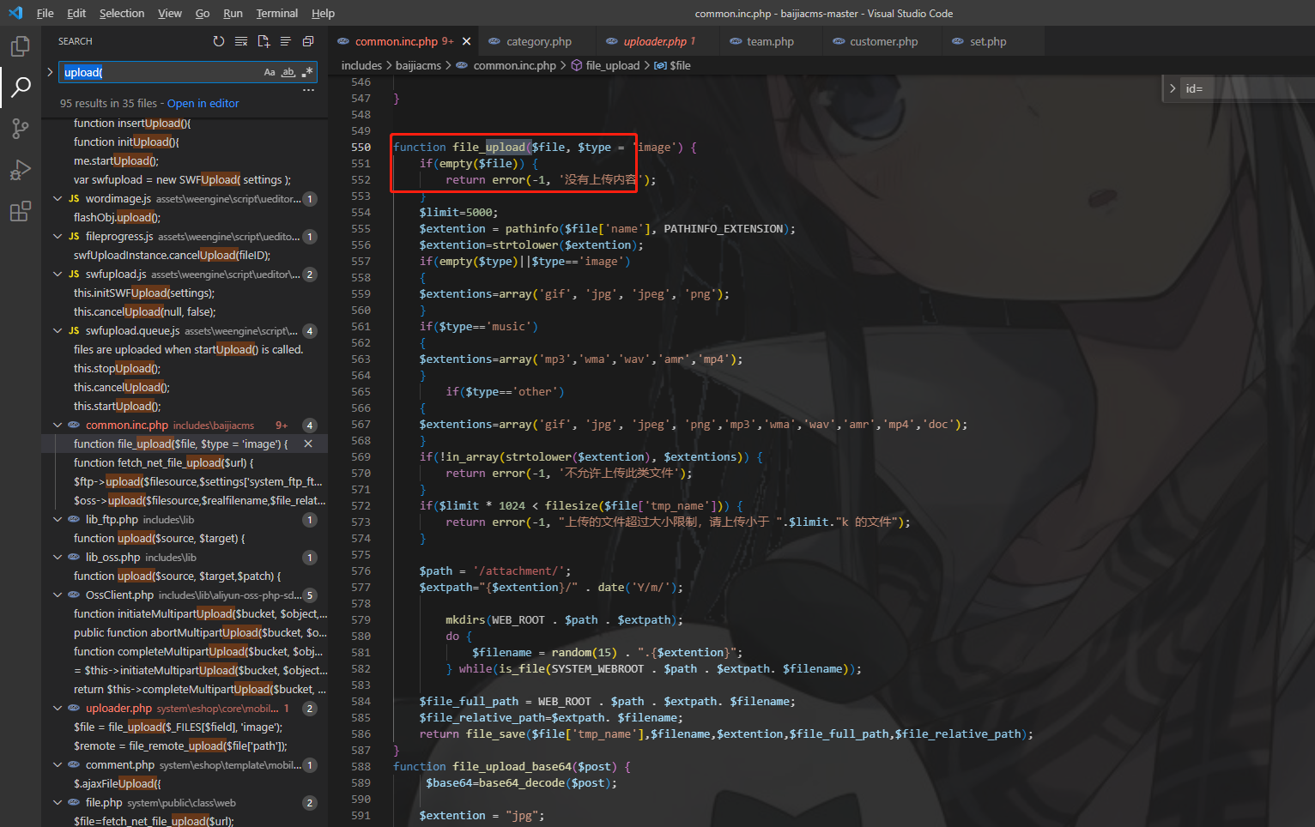Clear the search results
The image size is (1315, 827).
point(241,41)
